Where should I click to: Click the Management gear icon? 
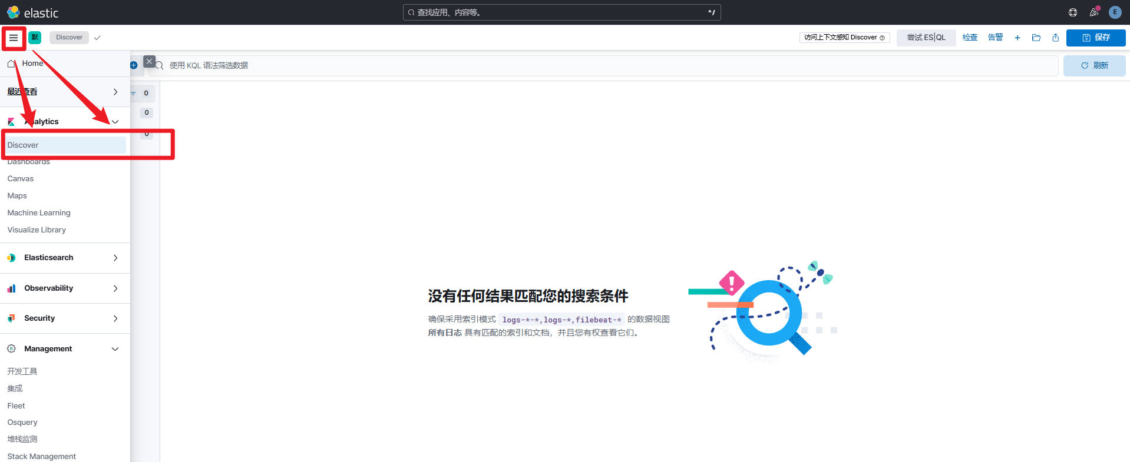[x=11, y=349]
